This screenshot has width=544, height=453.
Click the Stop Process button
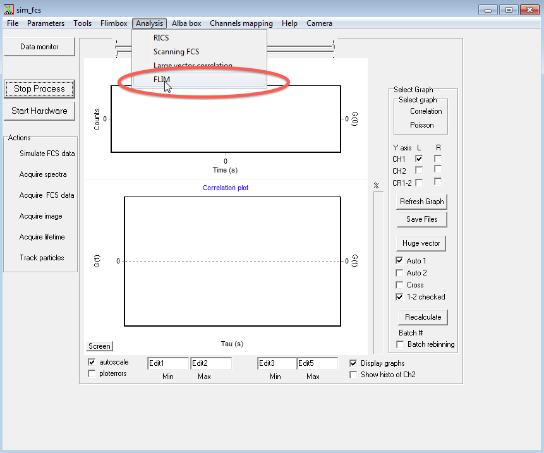point(39,89)
